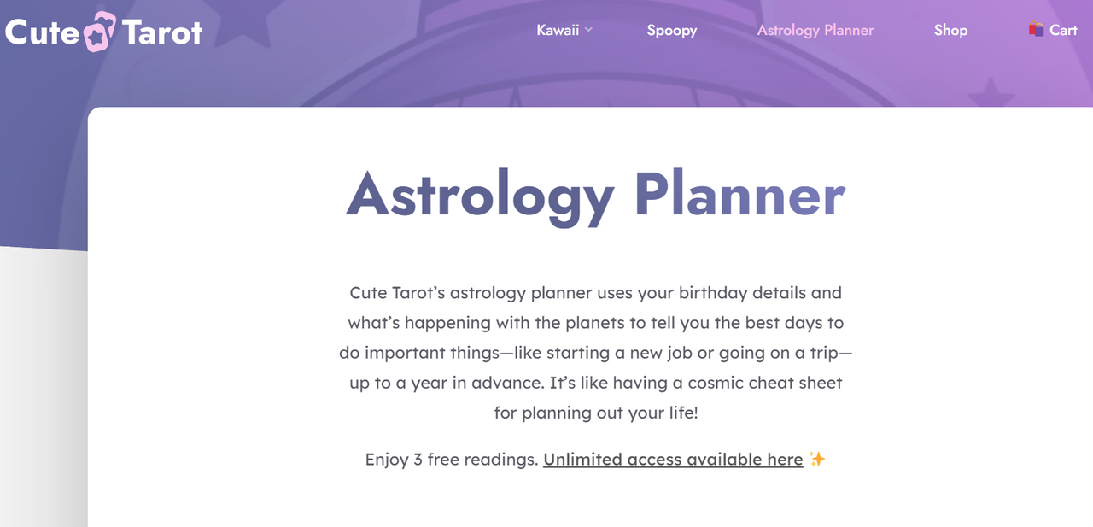Open the Cart shopping bag icon
Image resolution: width=1093 pixels, height=527 pixels.
(x=1037, y=29)
